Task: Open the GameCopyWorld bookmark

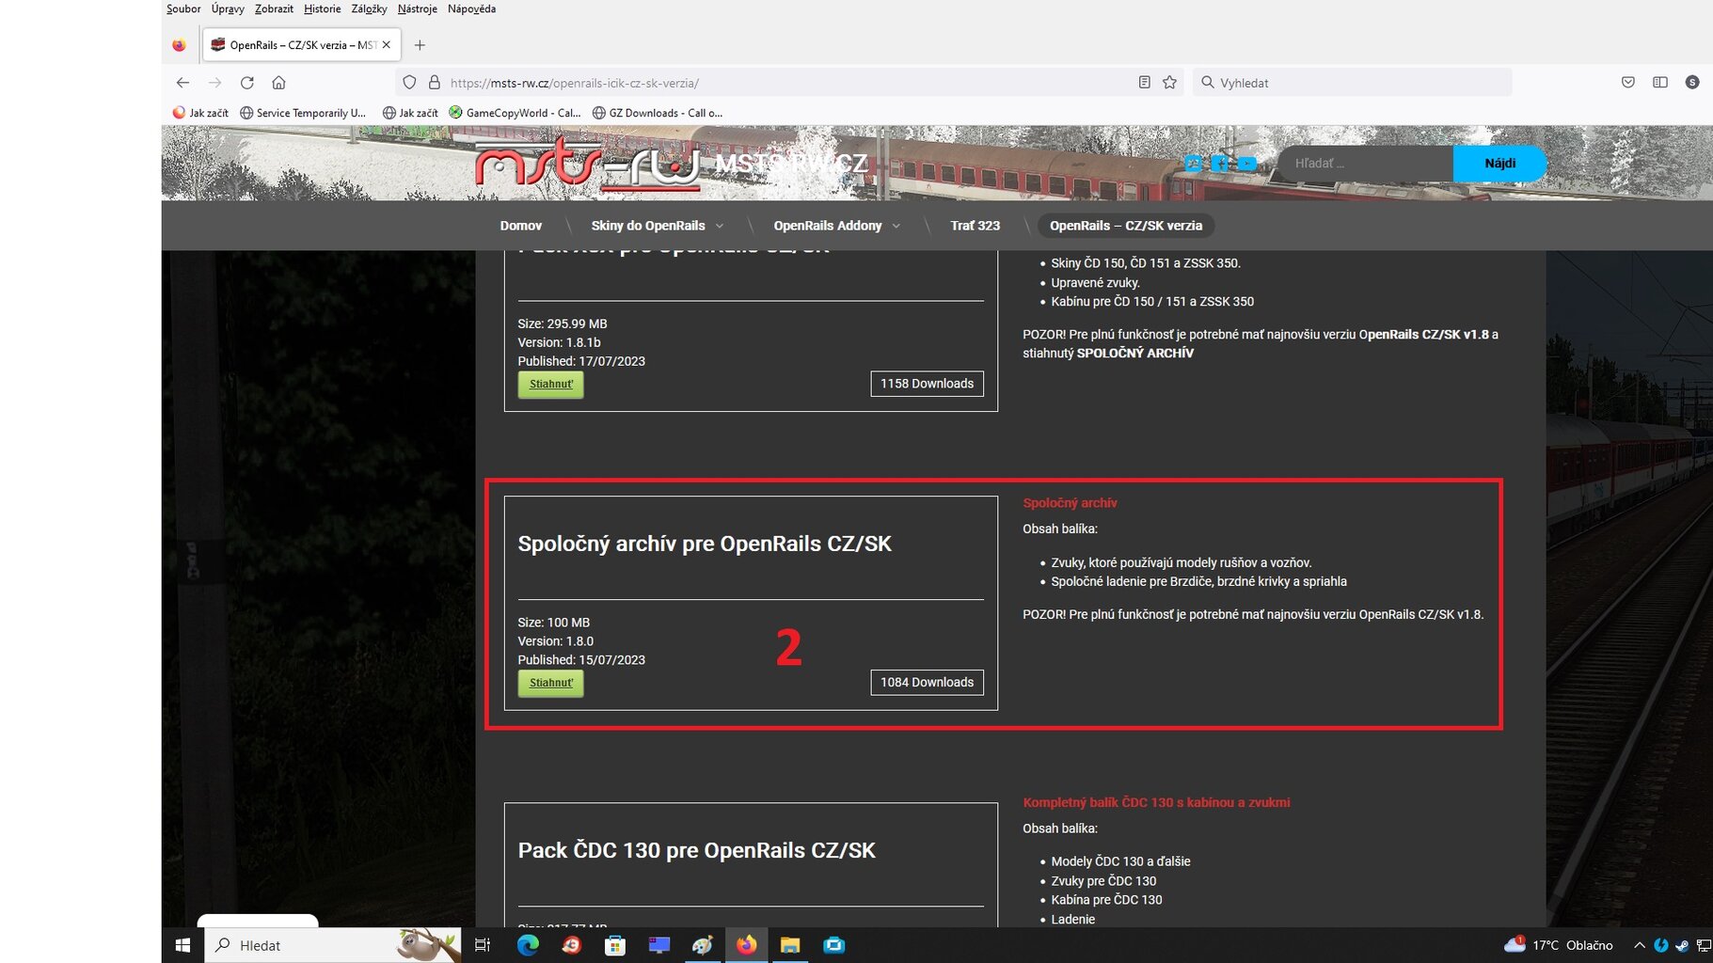Action: (x=515, y=113)
